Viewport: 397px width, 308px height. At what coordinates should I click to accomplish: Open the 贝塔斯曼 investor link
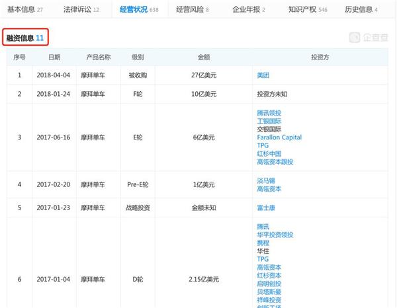(x=269, y=291)
